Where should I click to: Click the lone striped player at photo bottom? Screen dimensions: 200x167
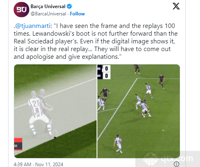click(x=119, y=144)
